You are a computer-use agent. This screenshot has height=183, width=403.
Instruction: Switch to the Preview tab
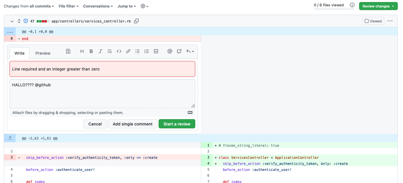[43, 53]
